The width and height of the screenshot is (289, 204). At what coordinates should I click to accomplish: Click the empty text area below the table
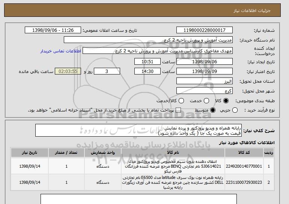coord(138,199)
